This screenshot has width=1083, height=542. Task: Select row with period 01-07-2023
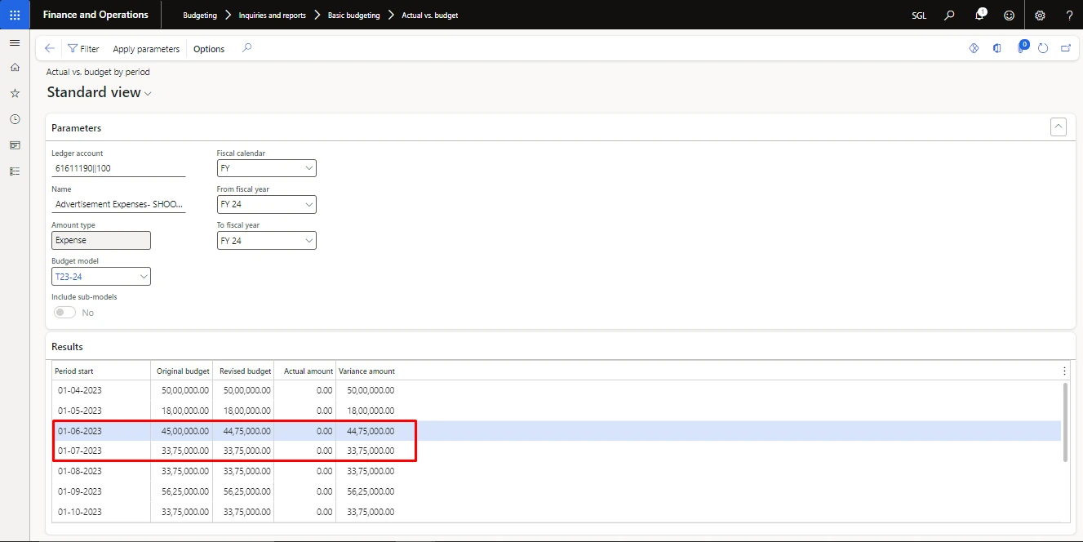(557, 451)
